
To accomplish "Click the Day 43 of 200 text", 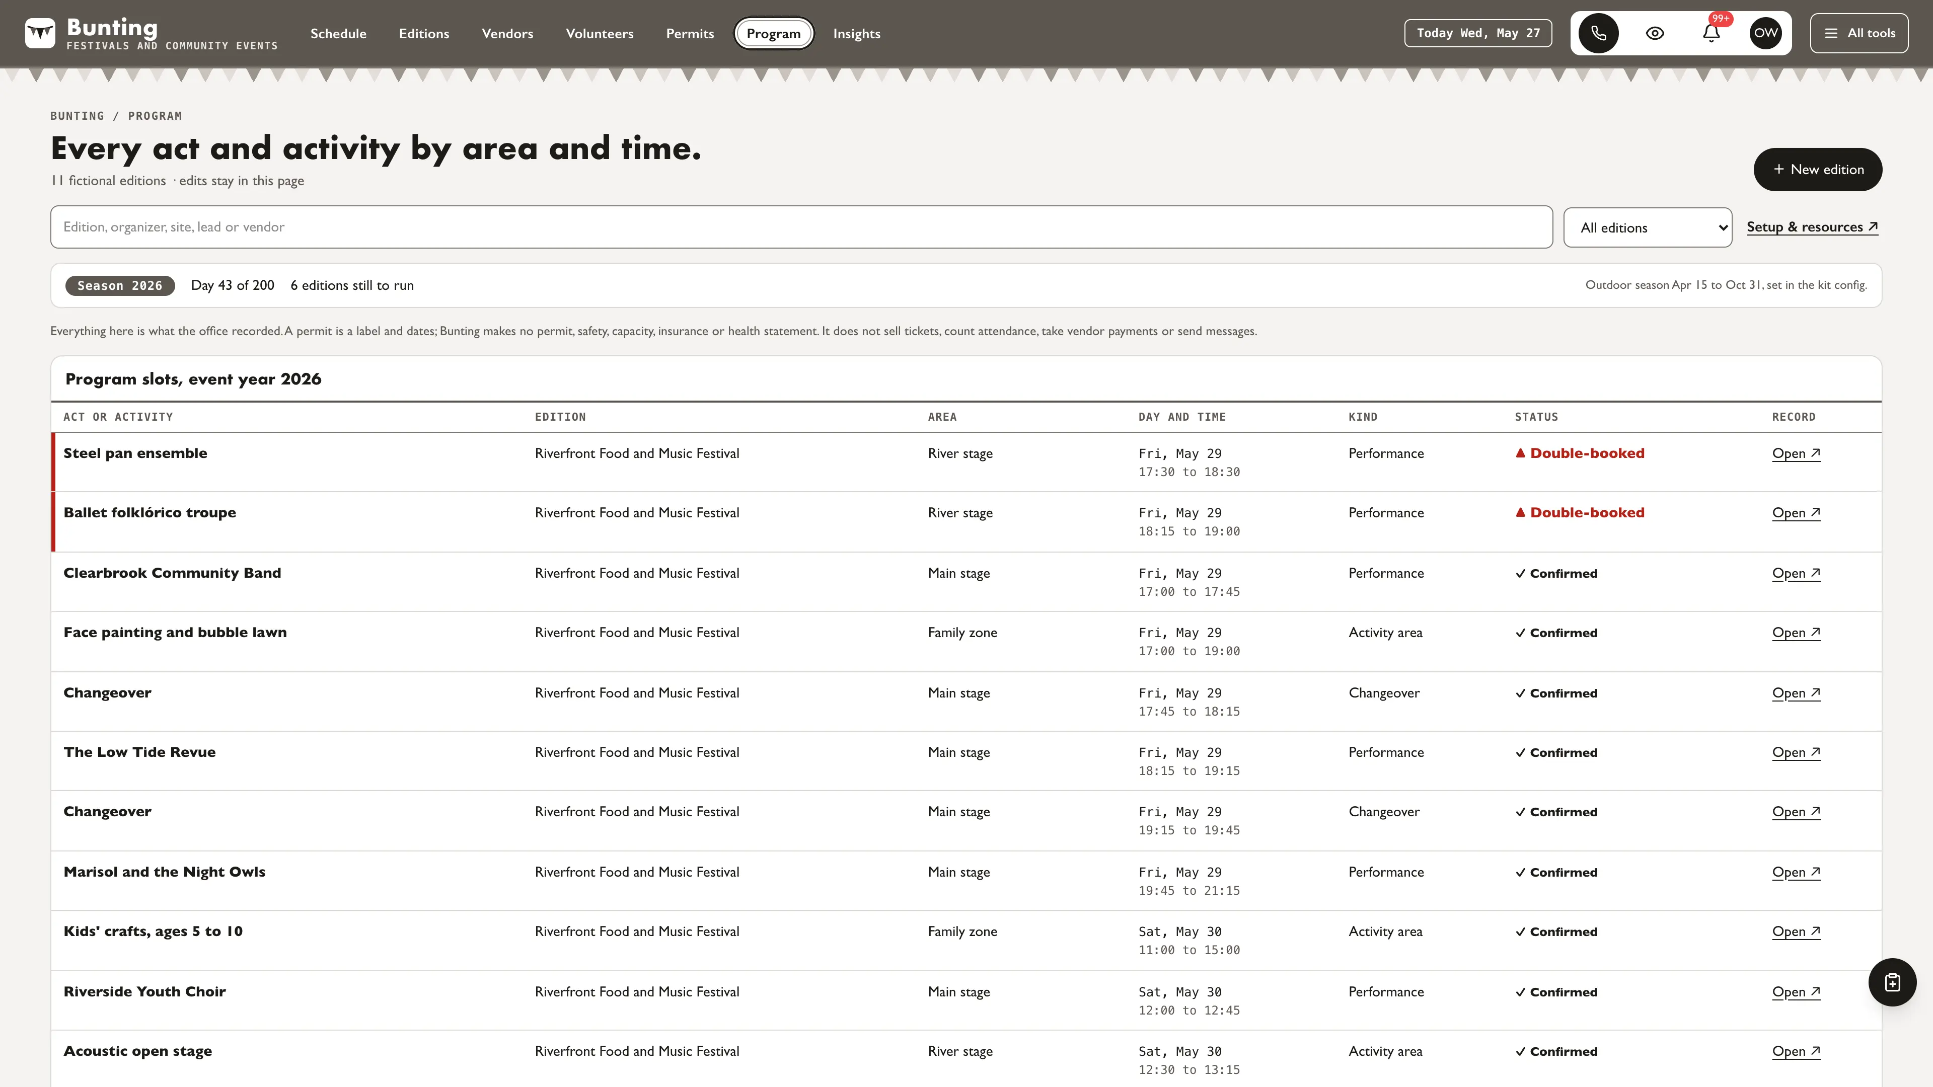I will pos(233,285).
